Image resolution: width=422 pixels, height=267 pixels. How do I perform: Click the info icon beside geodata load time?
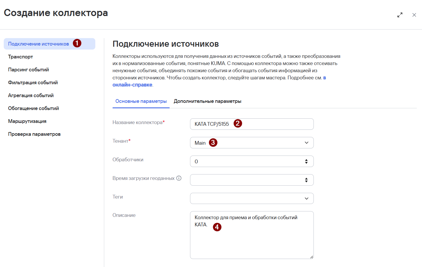click(179, 178)
